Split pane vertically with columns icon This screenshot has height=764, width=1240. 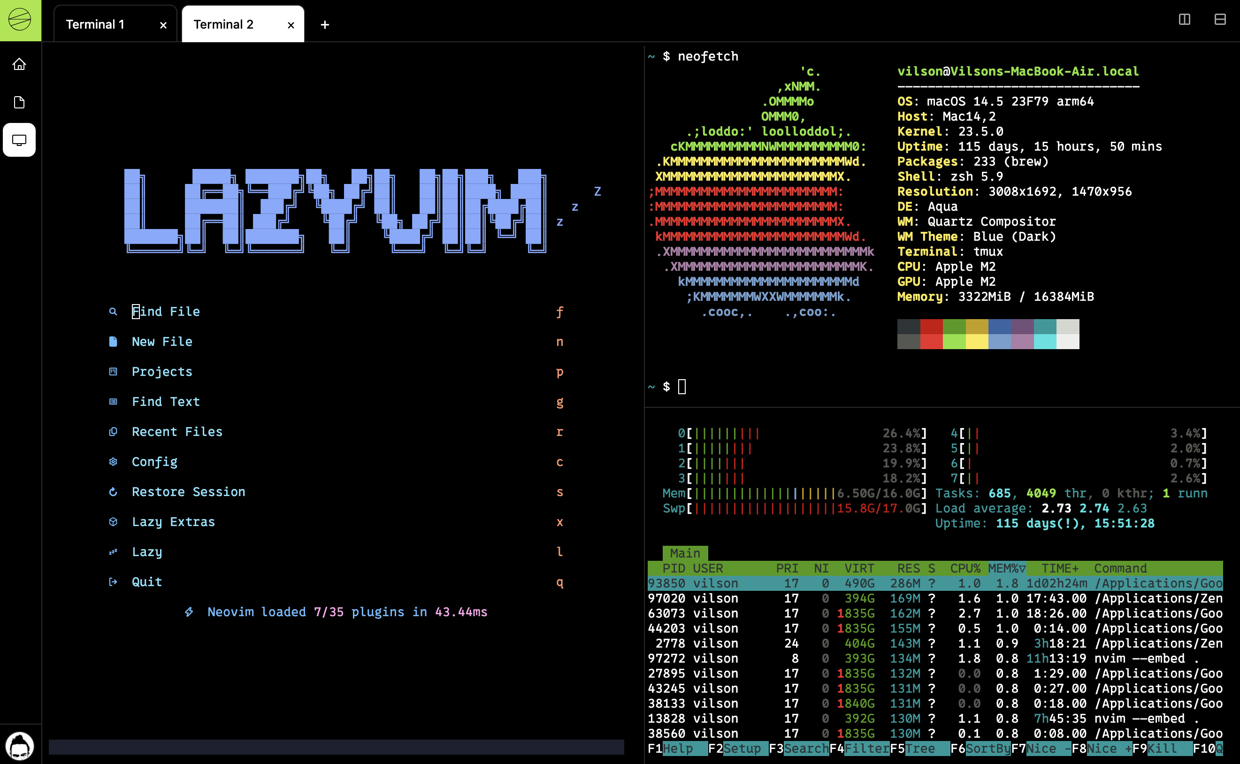[1185, 19]
